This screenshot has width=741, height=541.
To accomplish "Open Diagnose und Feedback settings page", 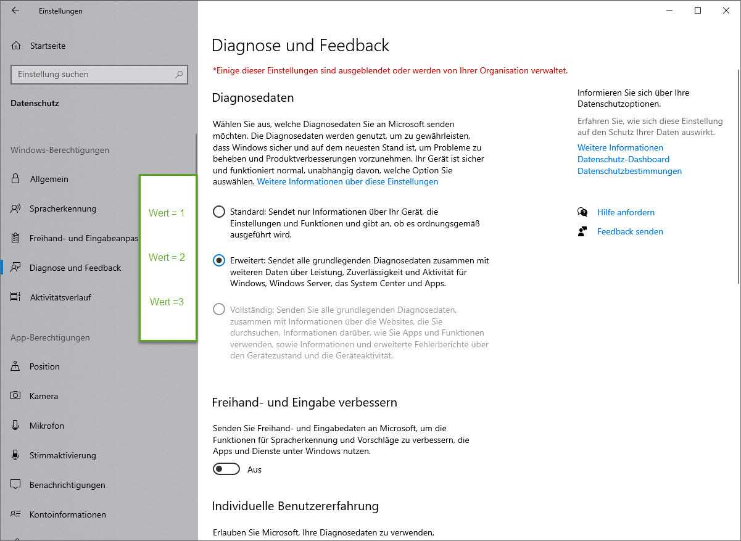I will point(75,268).
